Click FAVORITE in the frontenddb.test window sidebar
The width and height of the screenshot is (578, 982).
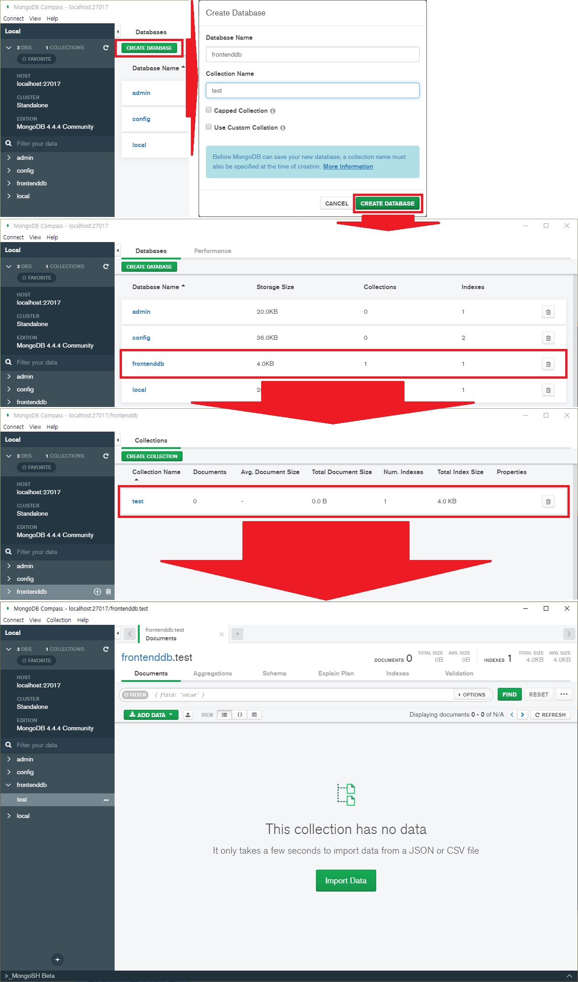[x=37, y=660]
